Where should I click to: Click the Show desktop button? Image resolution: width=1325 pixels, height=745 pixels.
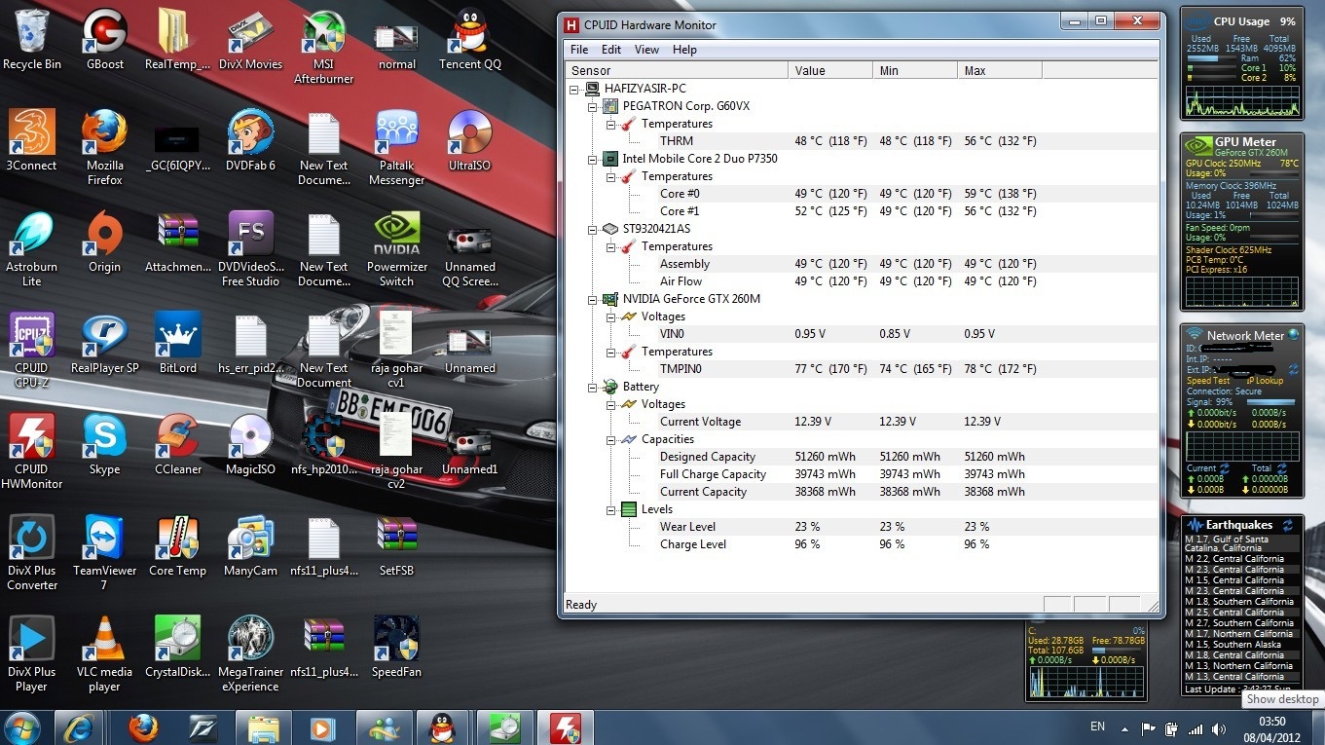(x=1319, y=727)
